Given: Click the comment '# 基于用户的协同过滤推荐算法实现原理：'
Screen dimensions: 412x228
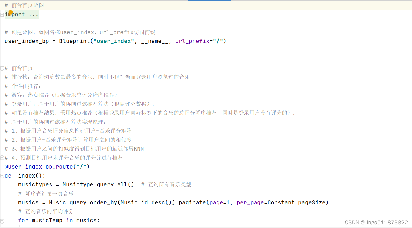Looking at the screenshot, I should [55, 122].
